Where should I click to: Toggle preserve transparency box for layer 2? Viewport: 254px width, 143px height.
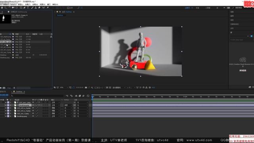(62, 105)
